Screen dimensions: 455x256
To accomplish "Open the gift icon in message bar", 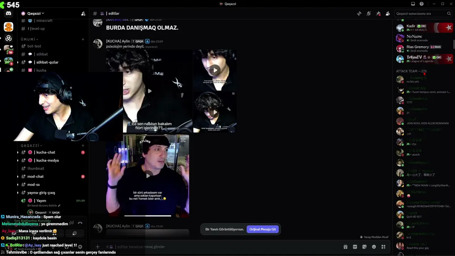I will (345, 247).
